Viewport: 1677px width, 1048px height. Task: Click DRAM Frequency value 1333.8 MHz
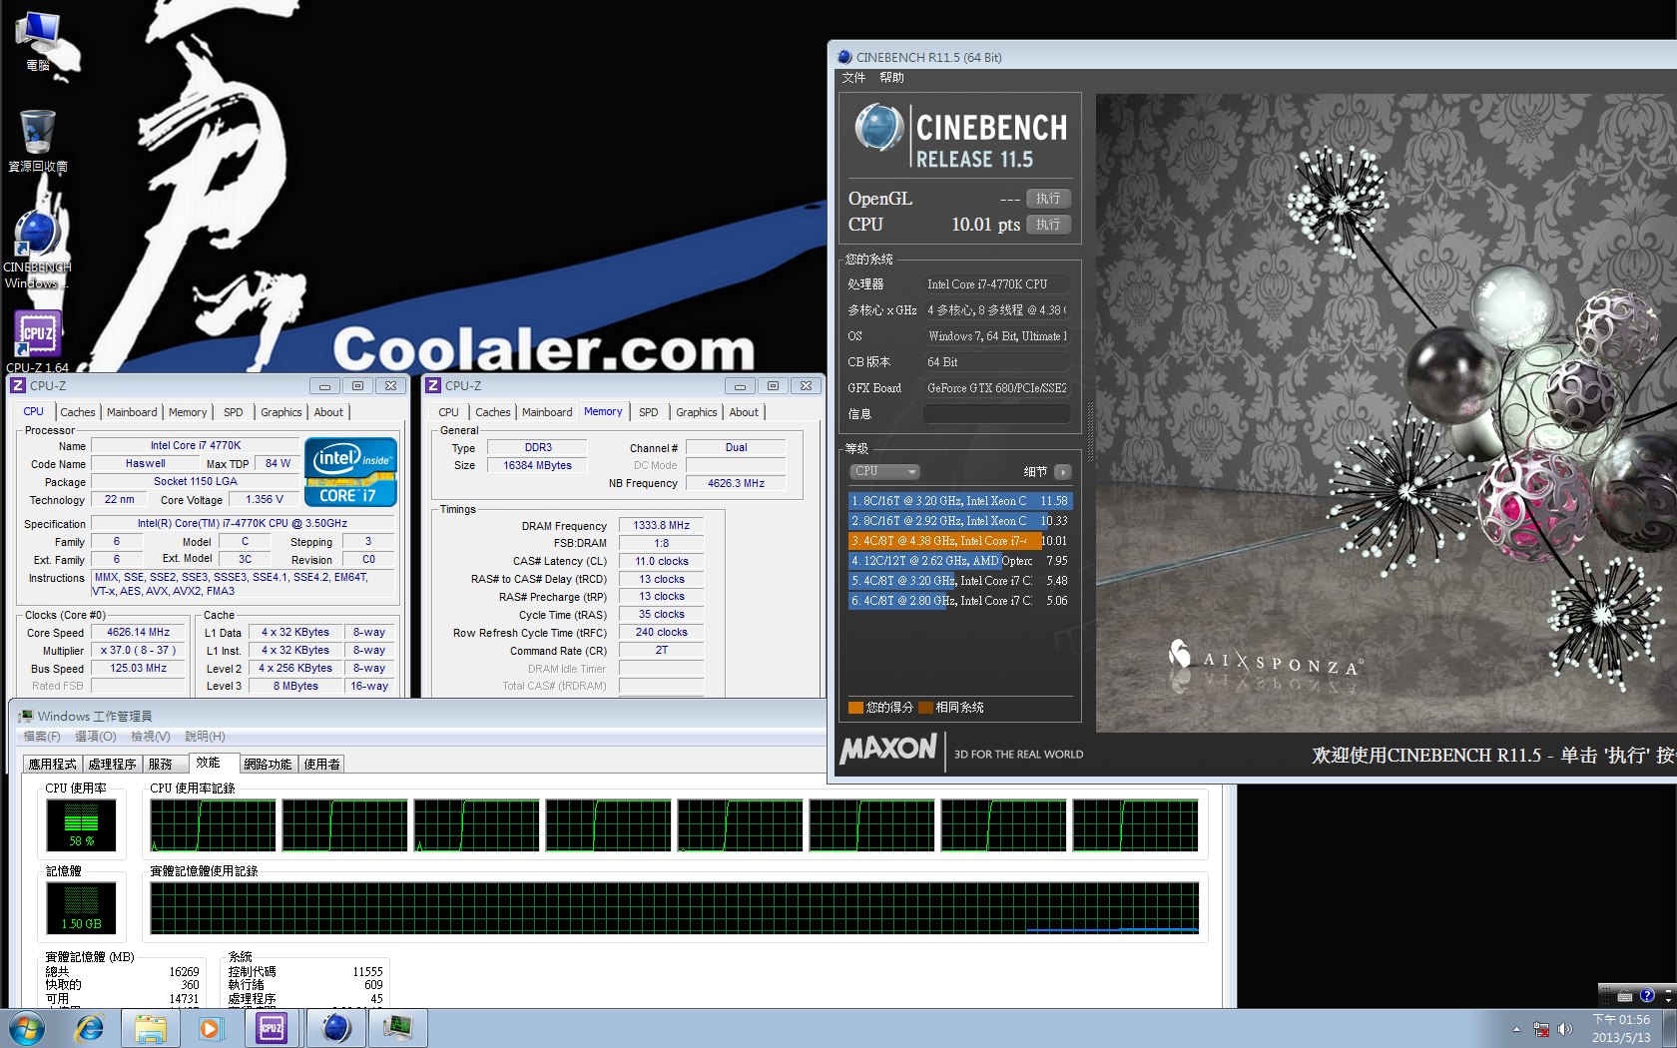click(662, 525)
